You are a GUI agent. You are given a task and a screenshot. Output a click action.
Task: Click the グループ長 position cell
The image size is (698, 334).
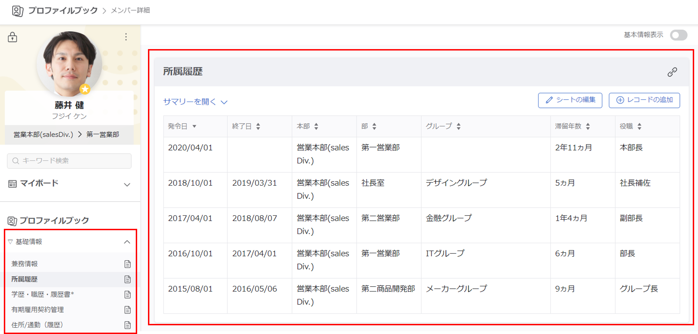pyautogui.click(x=639, y=289)
